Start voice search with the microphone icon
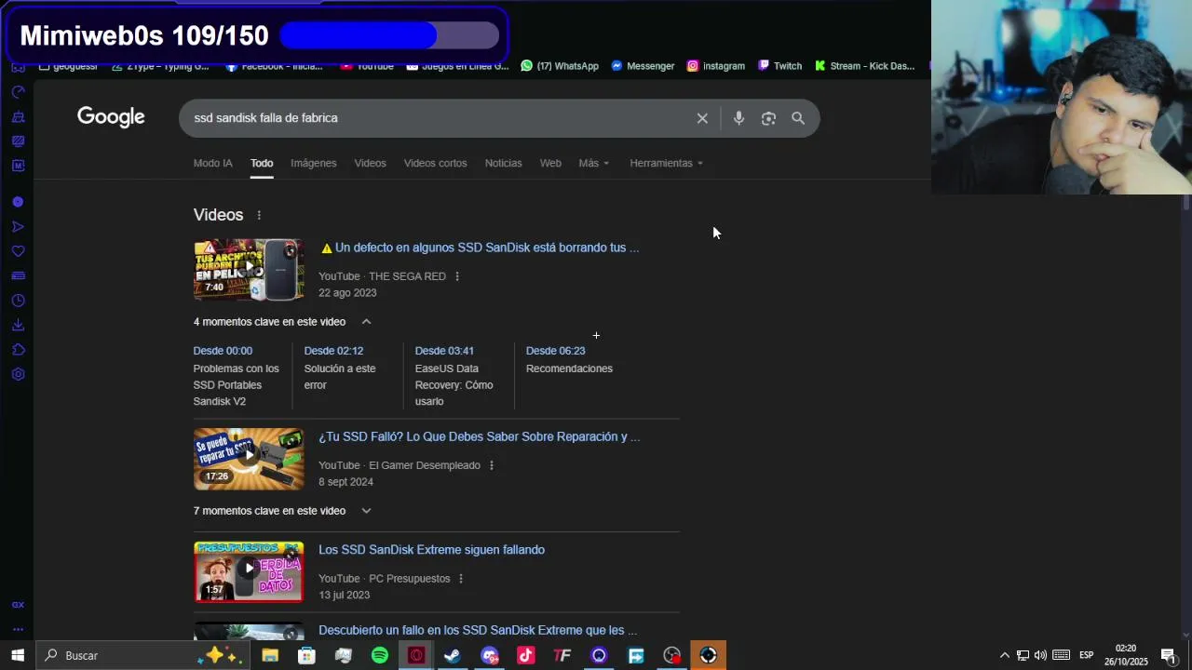1192x670 pixels. pos(738,118)
